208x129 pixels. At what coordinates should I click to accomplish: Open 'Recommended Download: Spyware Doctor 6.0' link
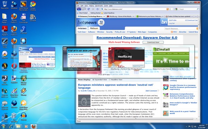point(137,38)
